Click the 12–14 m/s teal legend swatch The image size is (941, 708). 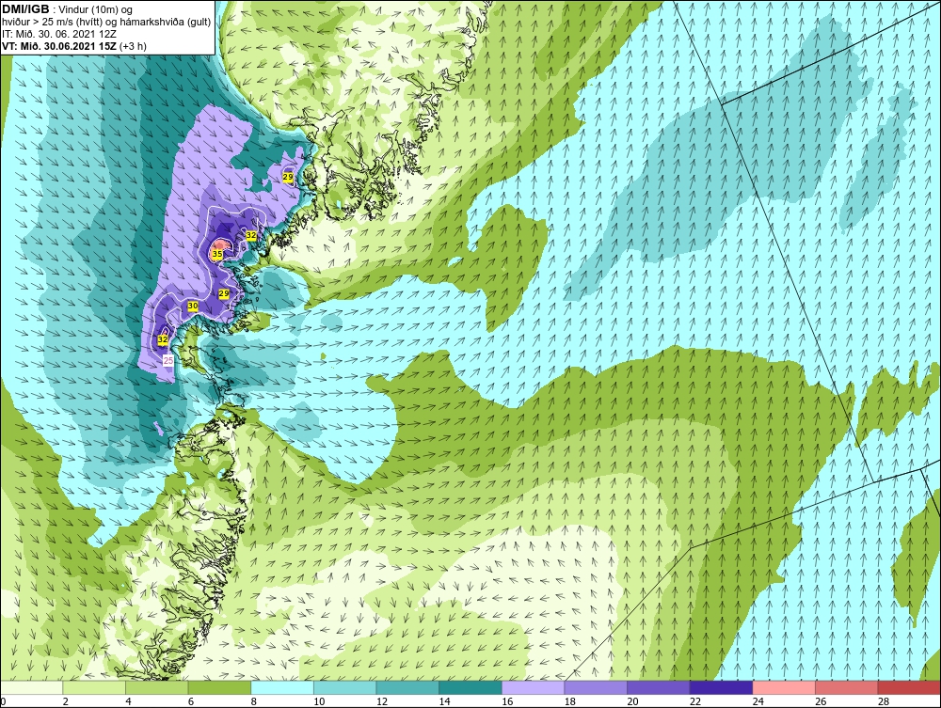[407, 687]
